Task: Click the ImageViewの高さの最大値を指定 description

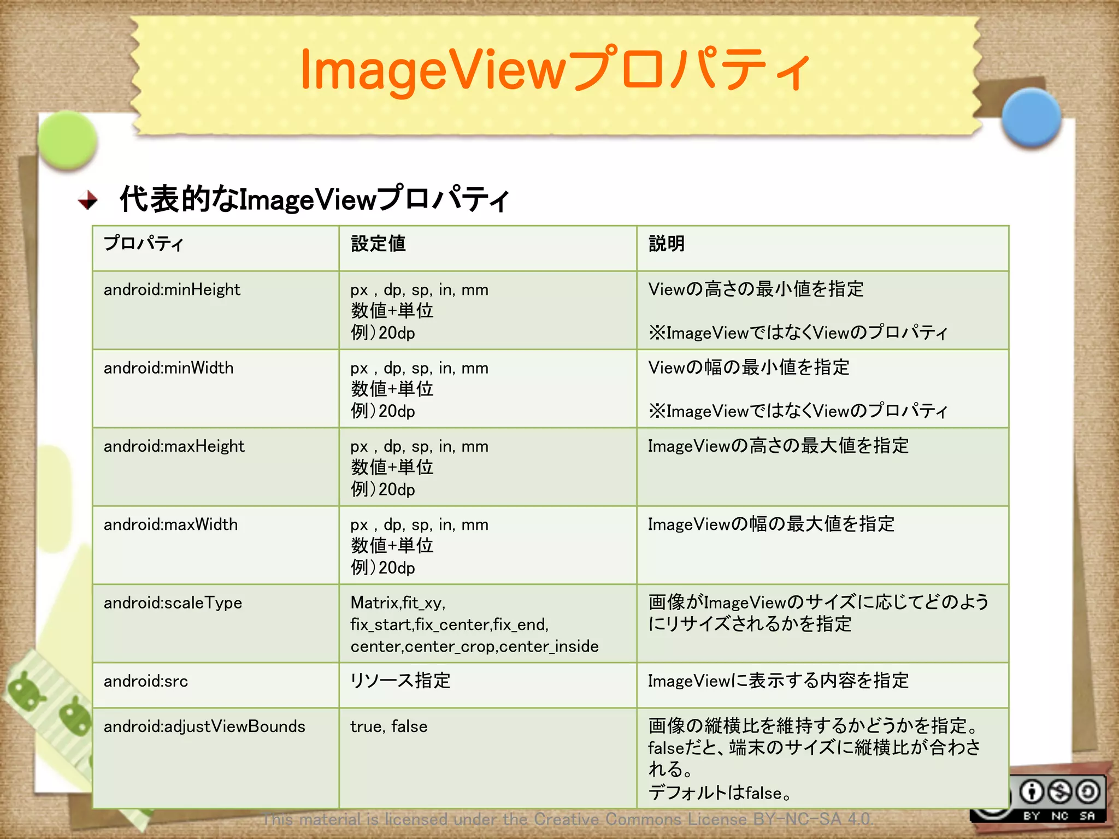Action: tap(779, 446)
